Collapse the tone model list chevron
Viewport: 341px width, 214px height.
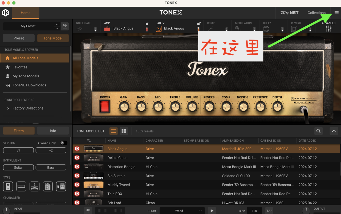pos(334,131)
